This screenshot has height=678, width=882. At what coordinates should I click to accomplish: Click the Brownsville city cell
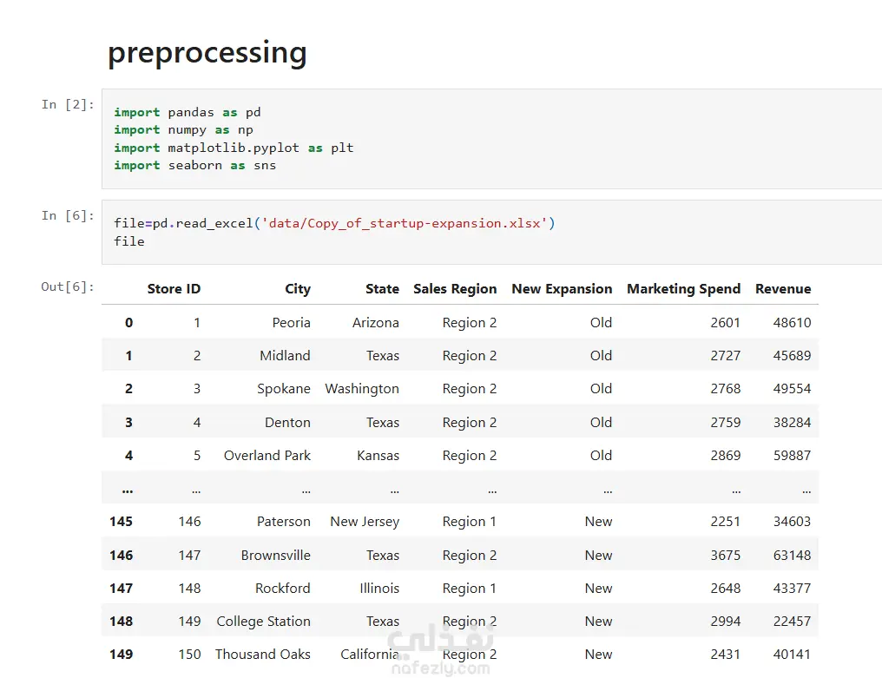pyautogui.click(x=276, y=556)
